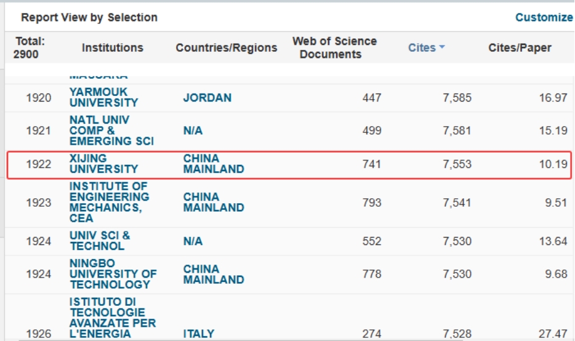Click the Cites sort arrow icon

pos(442,48)
